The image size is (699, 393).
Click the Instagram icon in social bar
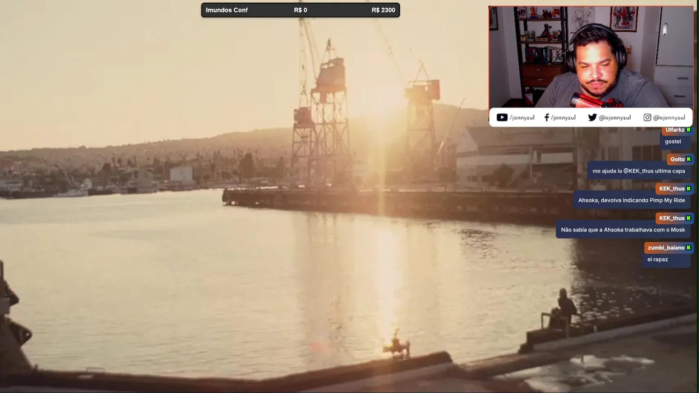(x=647, y=117)
